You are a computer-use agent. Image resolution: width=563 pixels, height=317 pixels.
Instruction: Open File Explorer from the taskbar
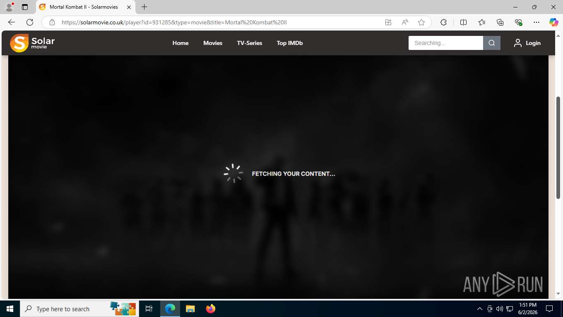(190, 309)
